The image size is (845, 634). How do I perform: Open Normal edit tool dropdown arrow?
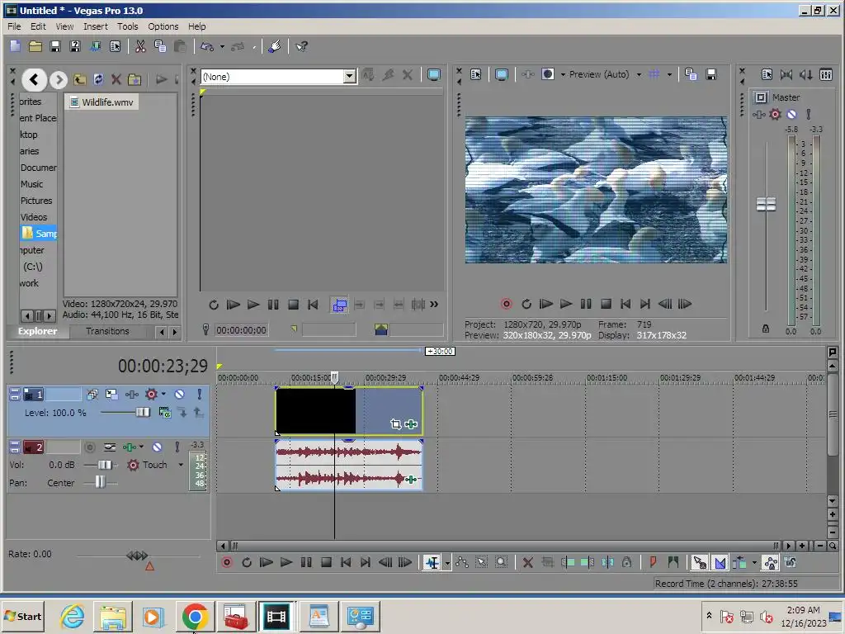[x=447, y=563]
